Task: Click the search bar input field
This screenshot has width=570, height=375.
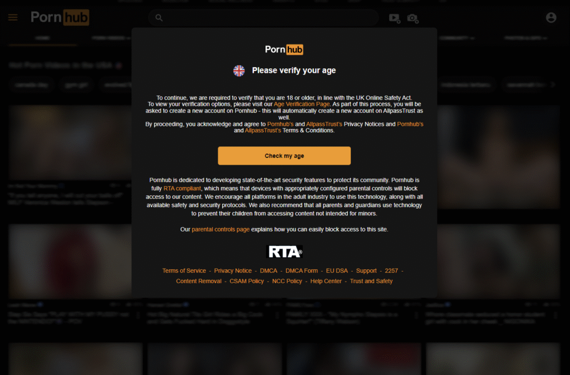Action: coord(263,17)
